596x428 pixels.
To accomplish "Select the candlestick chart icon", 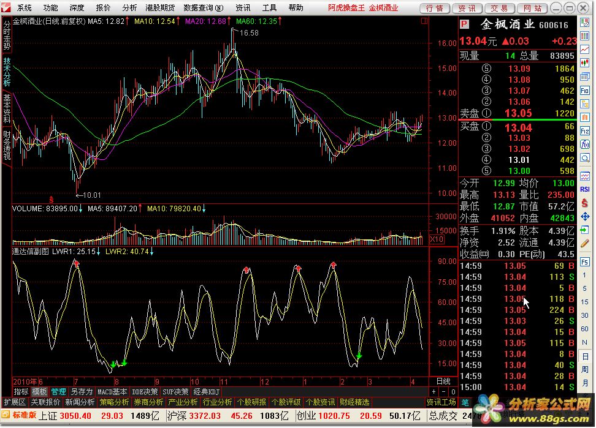I will click(x=584, y=63).
